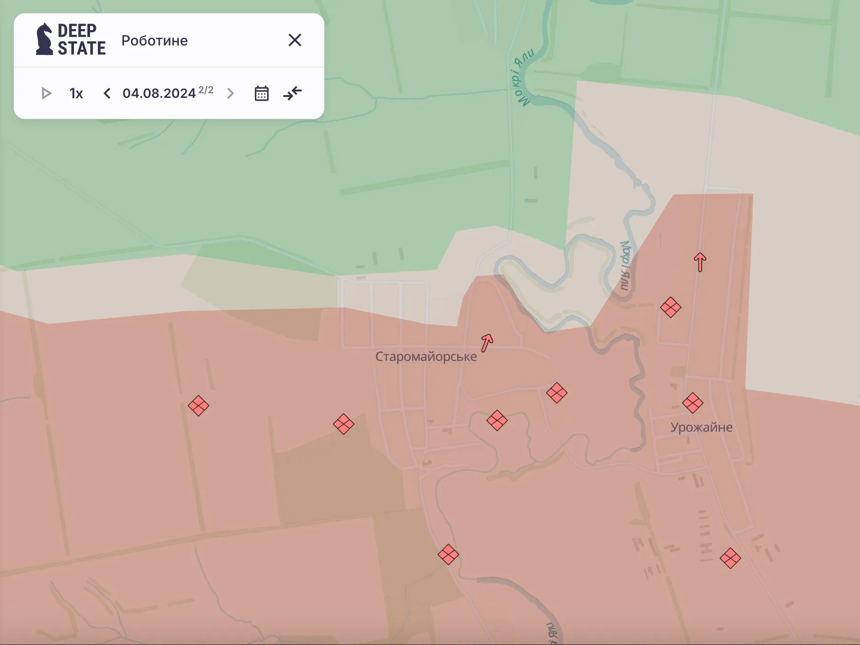Image resolution: width=860 pixels, height=645 pixels.
Task: Start timeline playback with play button
Action: point(46,94)
